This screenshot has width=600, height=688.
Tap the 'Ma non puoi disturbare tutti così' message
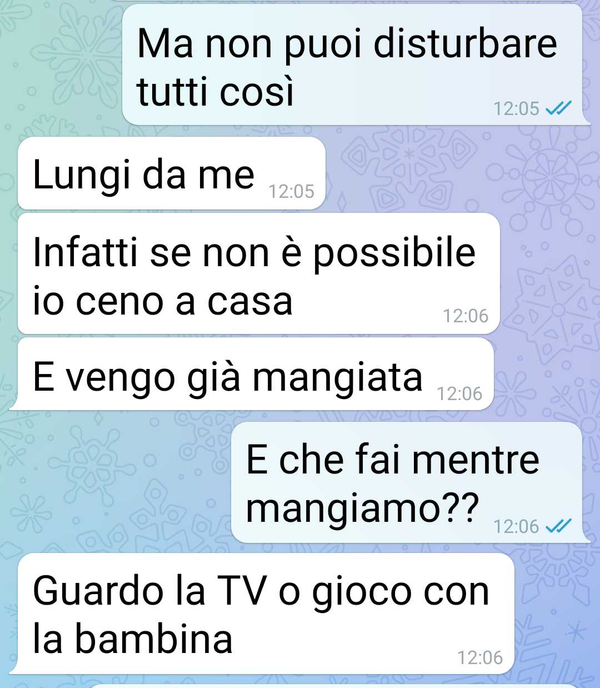pos(353,64)
